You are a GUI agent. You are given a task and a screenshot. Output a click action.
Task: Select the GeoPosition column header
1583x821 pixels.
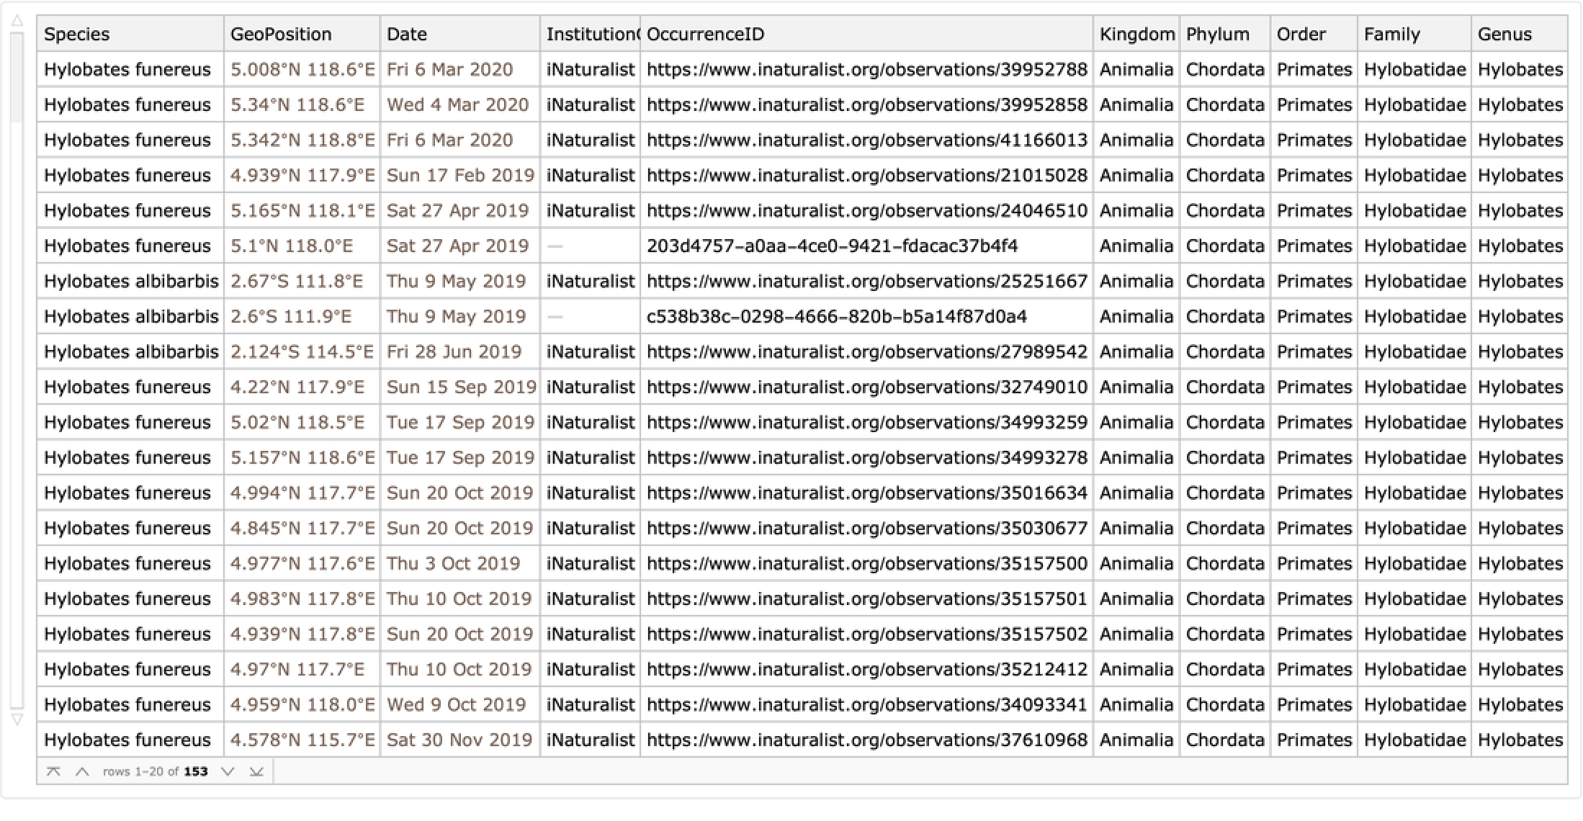[302, 34]
